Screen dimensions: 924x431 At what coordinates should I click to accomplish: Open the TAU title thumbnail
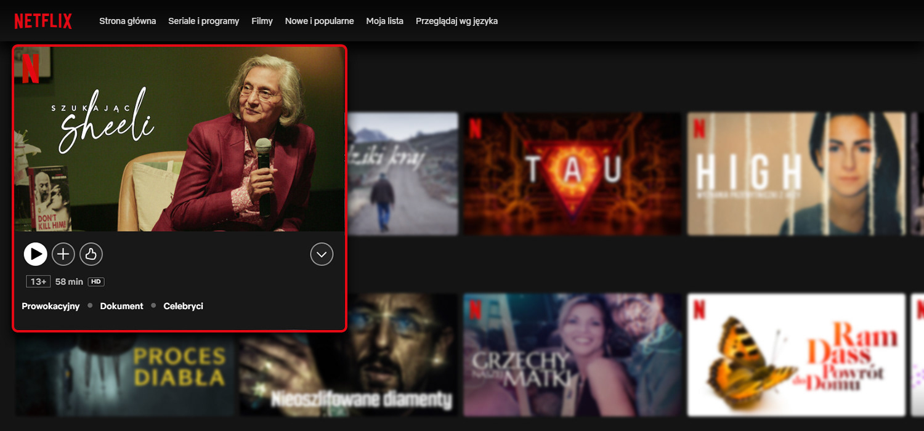click(573, 174)
